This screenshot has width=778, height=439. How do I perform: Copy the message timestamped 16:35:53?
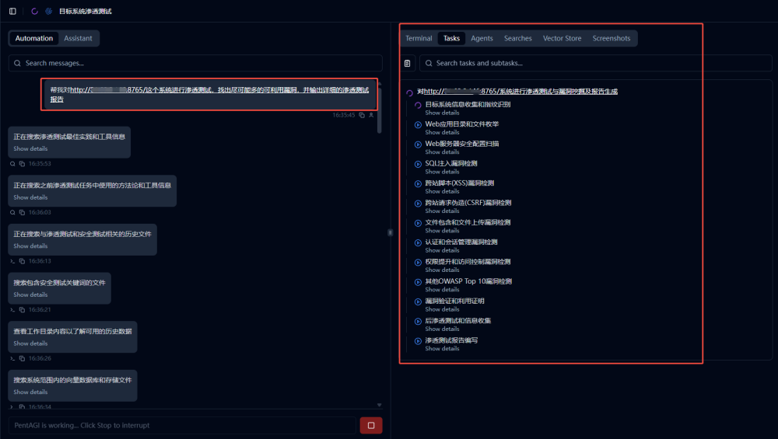click(x=22, y=164)
